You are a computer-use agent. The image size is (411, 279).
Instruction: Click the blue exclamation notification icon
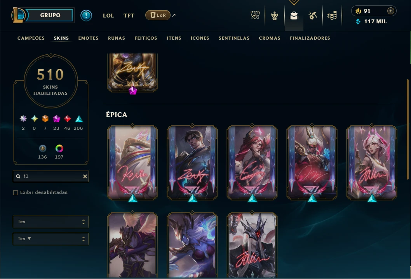[86, 16]
